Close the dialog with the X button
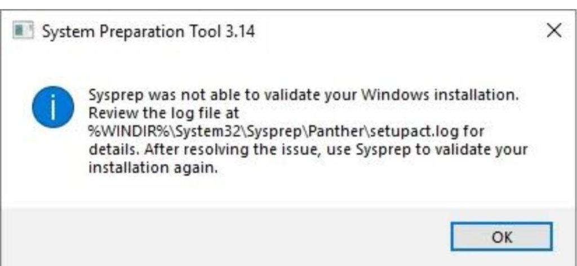Image resolution: width=577 pixels, height=266 pixels. pos(554,30)
